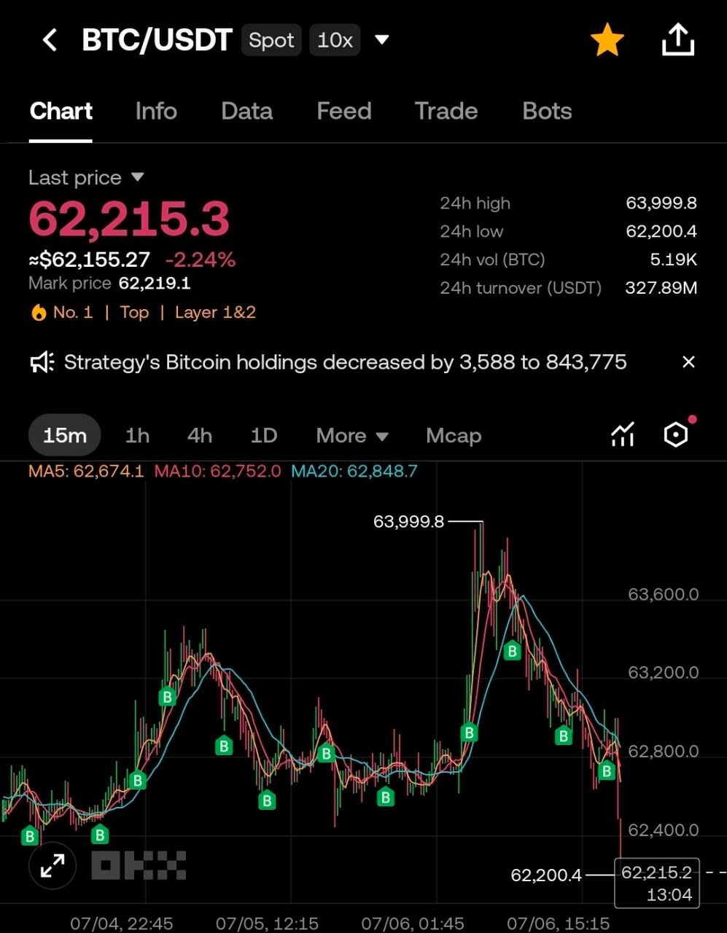This screenshot has width=727, height=933.
Task: Dismiss the Strategy holdings announcement
Action: pyautogui.click(x=688, y=362)
